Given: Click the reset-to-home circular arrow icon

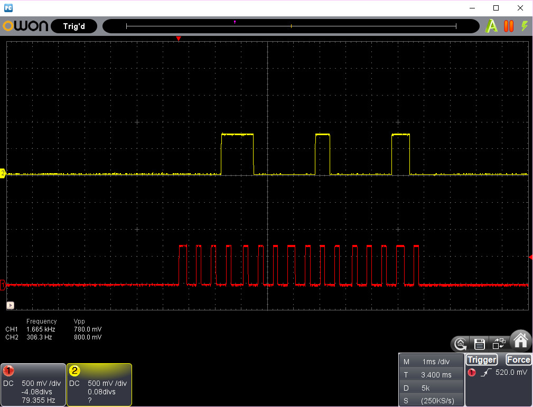Looking at the screenshot, I should (x=461, y=344).
